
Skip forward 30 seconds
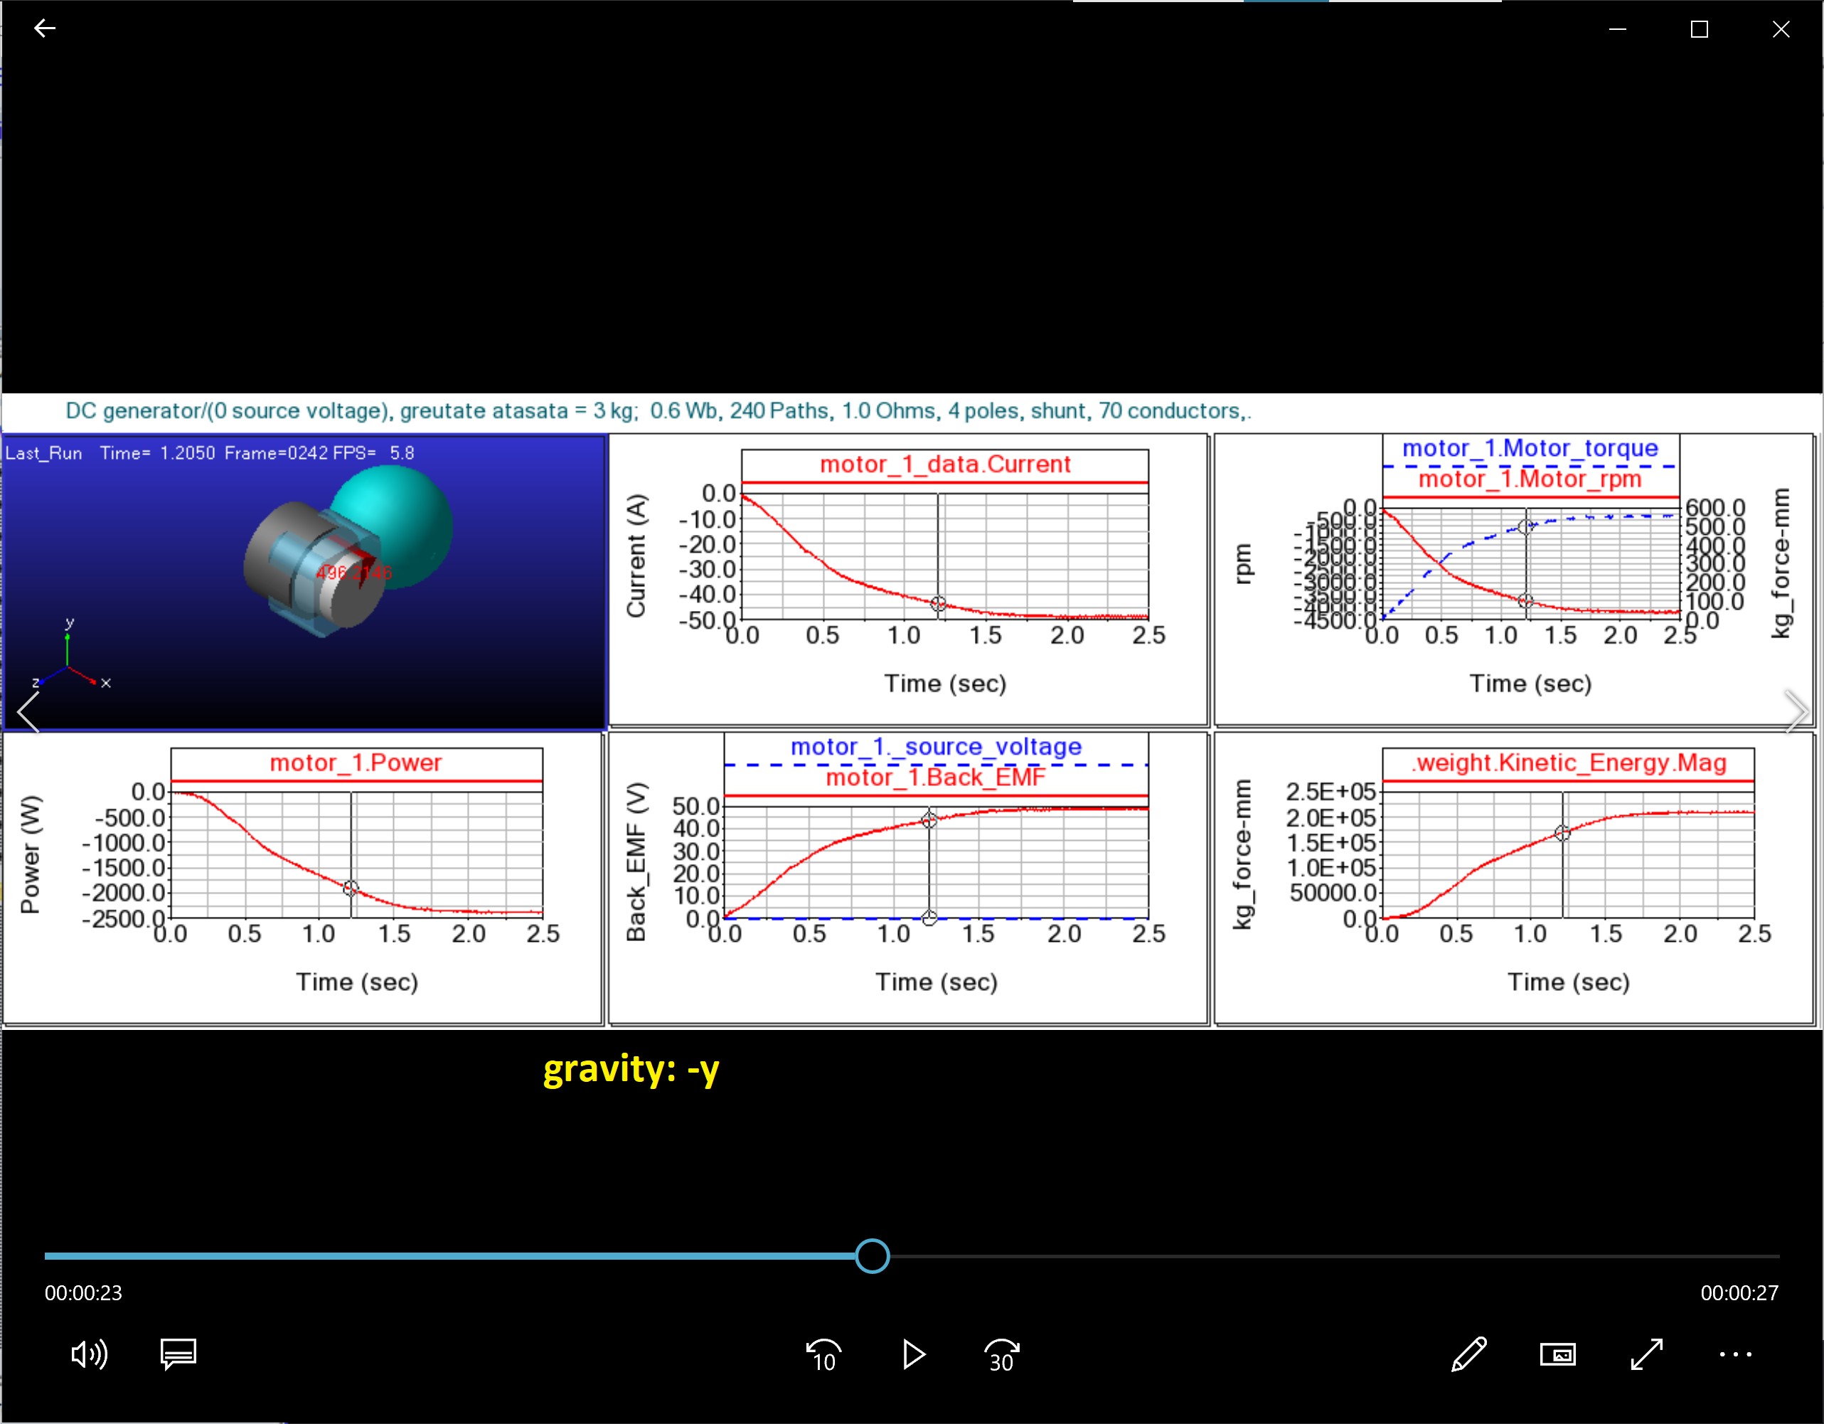pos(1001,1355)
